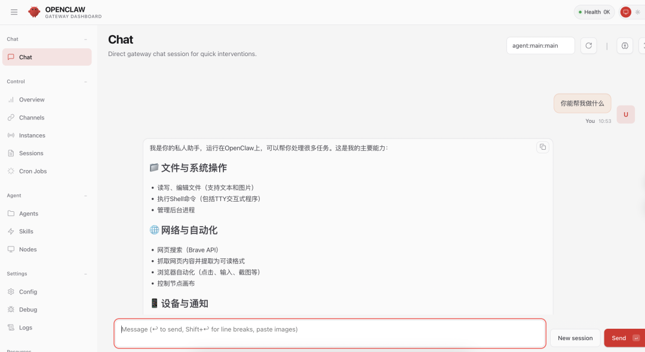
Task: Refresh the chat session data
Action: click(x=588, y=46)
